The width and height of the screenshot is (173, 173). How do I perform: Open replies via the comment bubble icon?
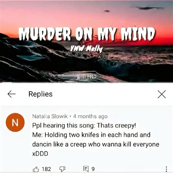(86, 169)
